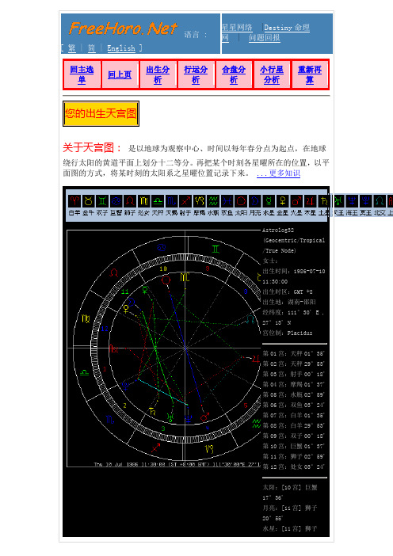The height and width of the screenshot is (556, 393).
Task: Click the Sun 太阳 circle icon in legend
Action: click(241, 201)
